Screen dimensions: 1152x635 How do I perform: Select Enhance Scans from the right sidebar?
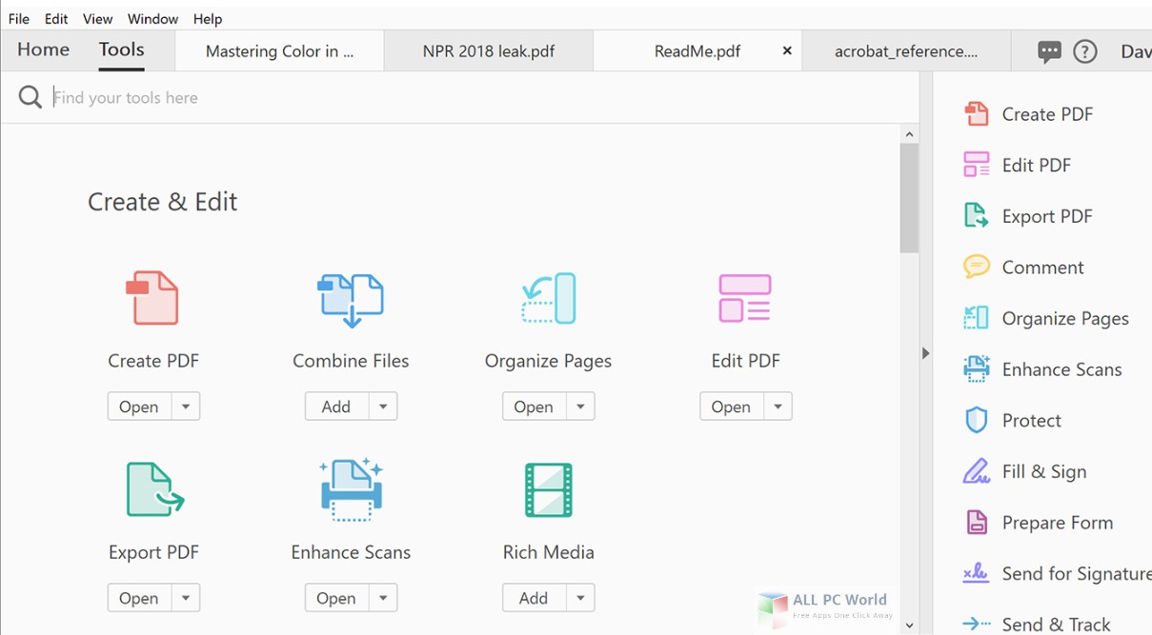pyautogui.click(x=1061, y=369)
